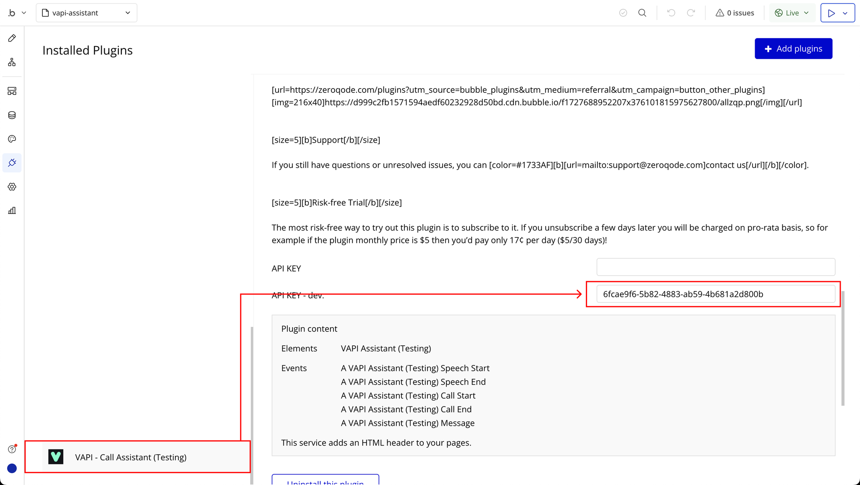Expand the preview button dropdown arrow

click(x=845, y=13)
